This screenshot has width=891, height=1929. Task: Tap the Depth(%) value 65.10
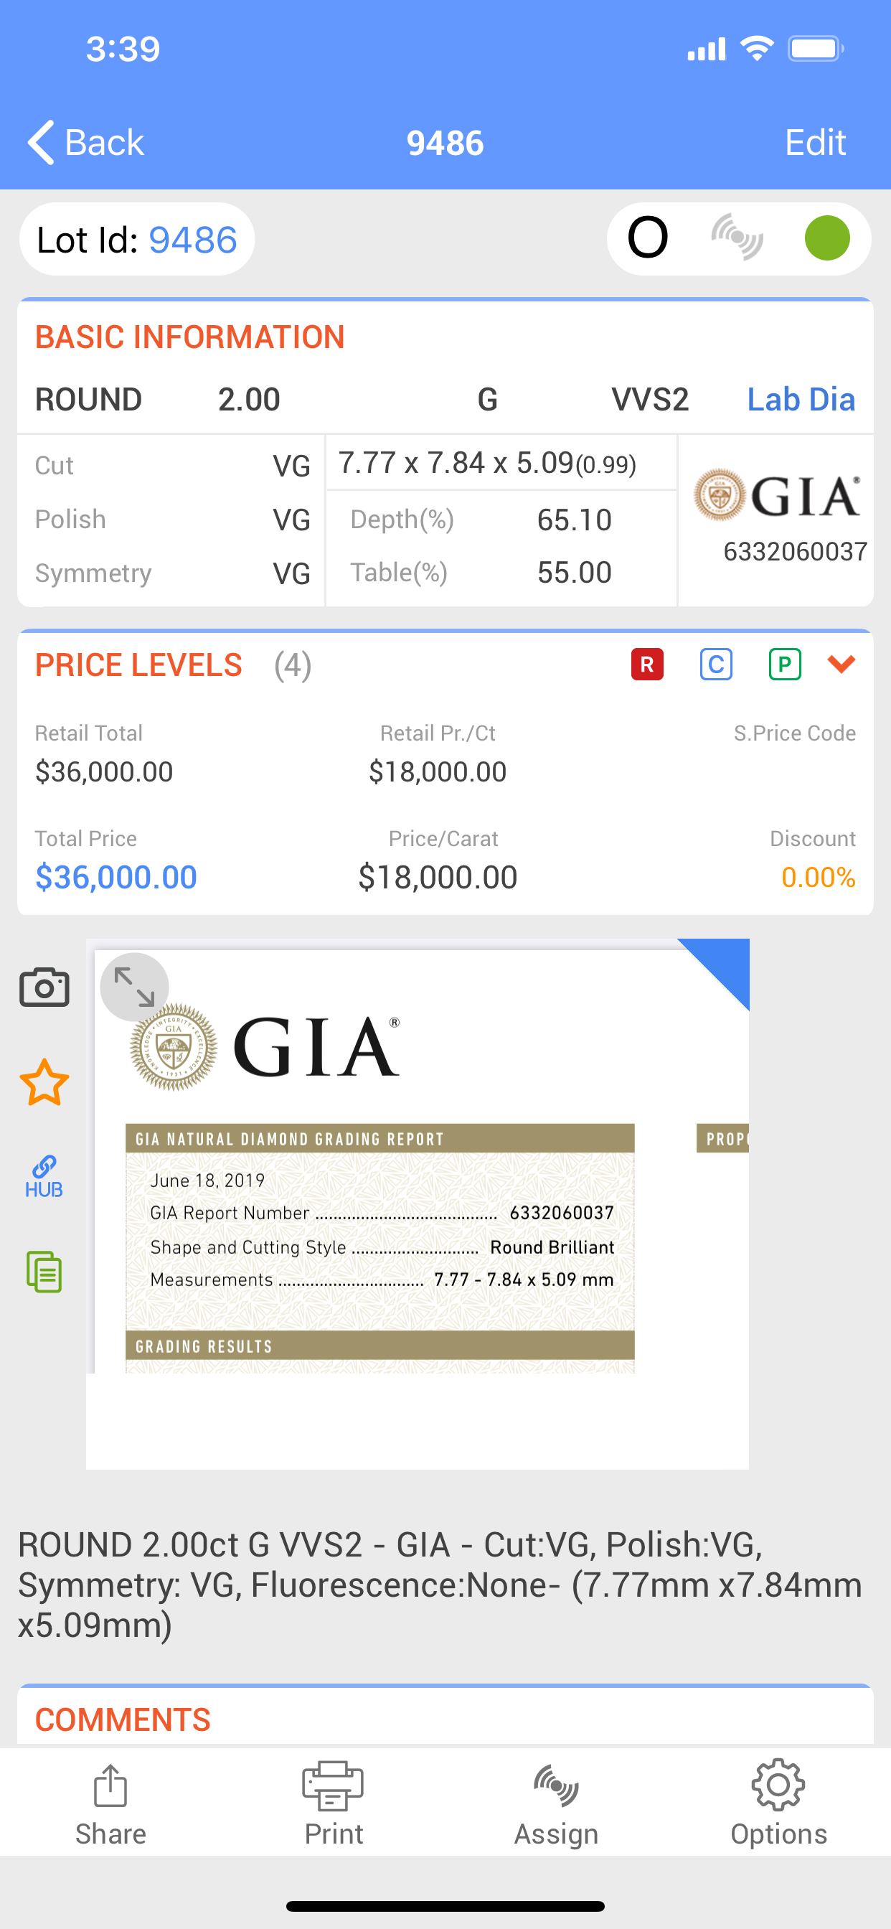point(575,520)
